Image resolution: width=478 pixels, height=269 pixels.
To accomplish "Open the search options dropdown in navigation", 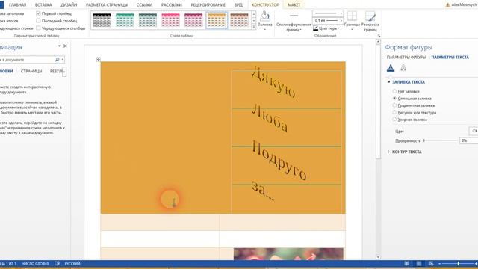I will [x=63, y=60].
